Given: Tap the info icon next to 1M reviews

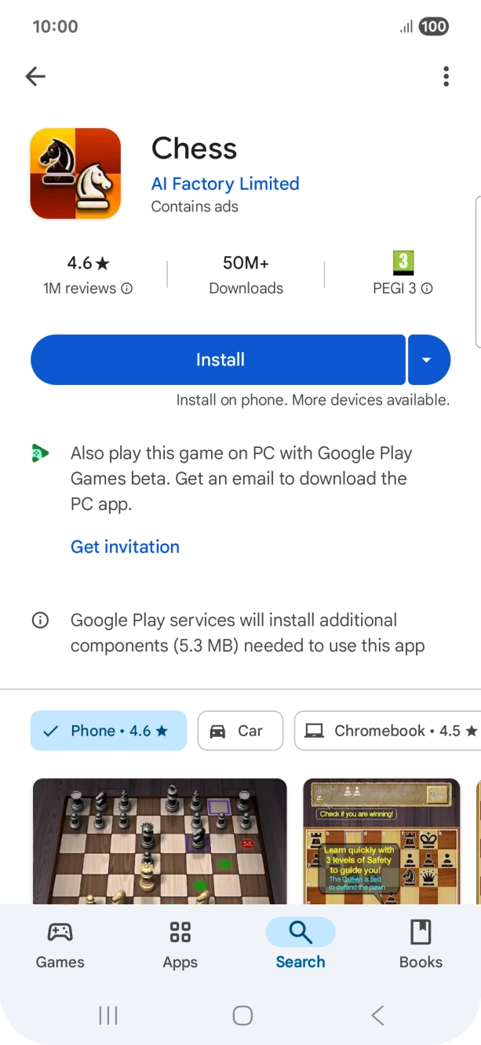Looking at the screenshot, I should (127, 288).
